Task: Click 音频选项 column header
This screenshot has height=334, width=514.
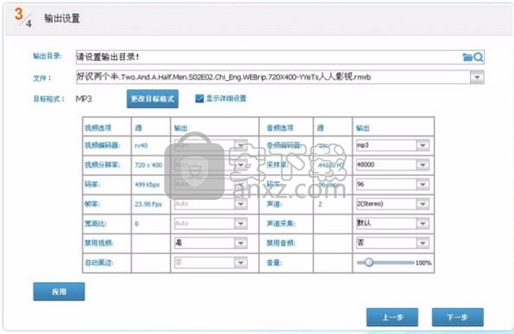Action: tap(280, 128)
